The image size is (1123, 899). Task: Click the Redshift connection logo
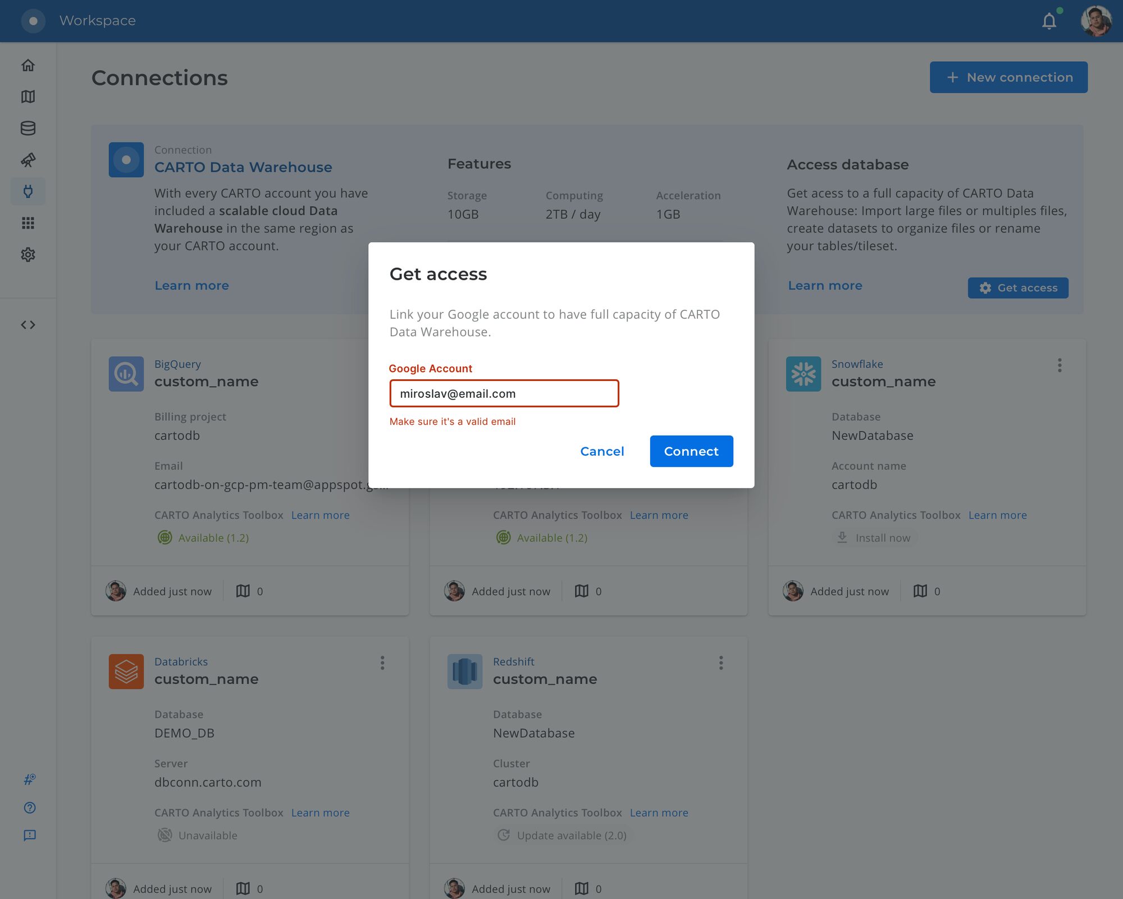[465, 671]
